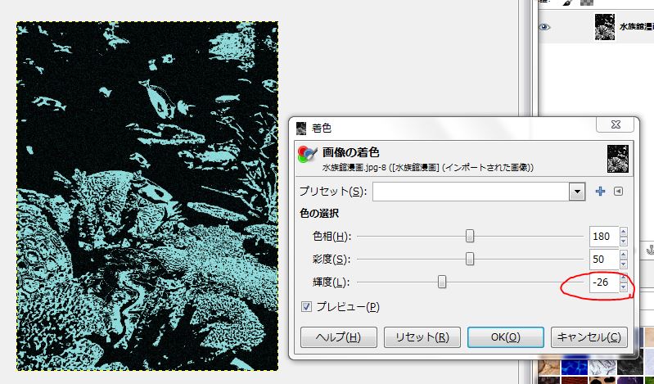Image resolution: width=654 pixels, height=384 pixels.
Task: Select the blue pattern swatch in patterns panel
Action: click(574, 366)
